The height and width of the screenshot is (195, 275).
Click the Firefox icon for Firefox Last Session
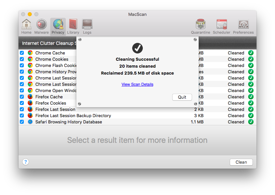click(x=30, y=110)
